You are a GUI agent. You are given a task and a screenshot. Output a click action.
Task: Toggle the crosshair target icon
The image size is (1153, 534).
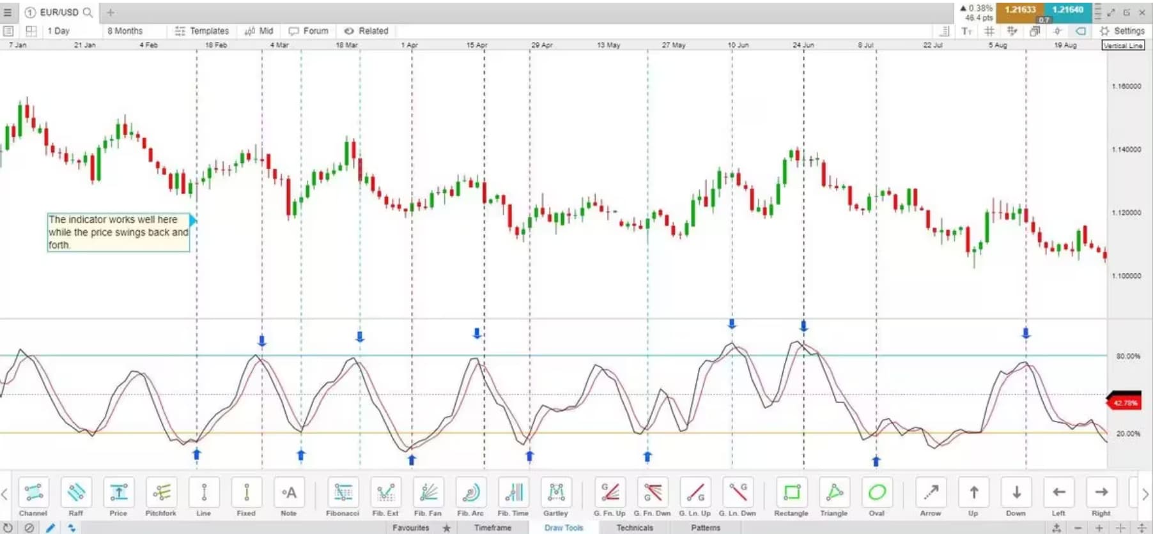click(x=1058, y=31)
